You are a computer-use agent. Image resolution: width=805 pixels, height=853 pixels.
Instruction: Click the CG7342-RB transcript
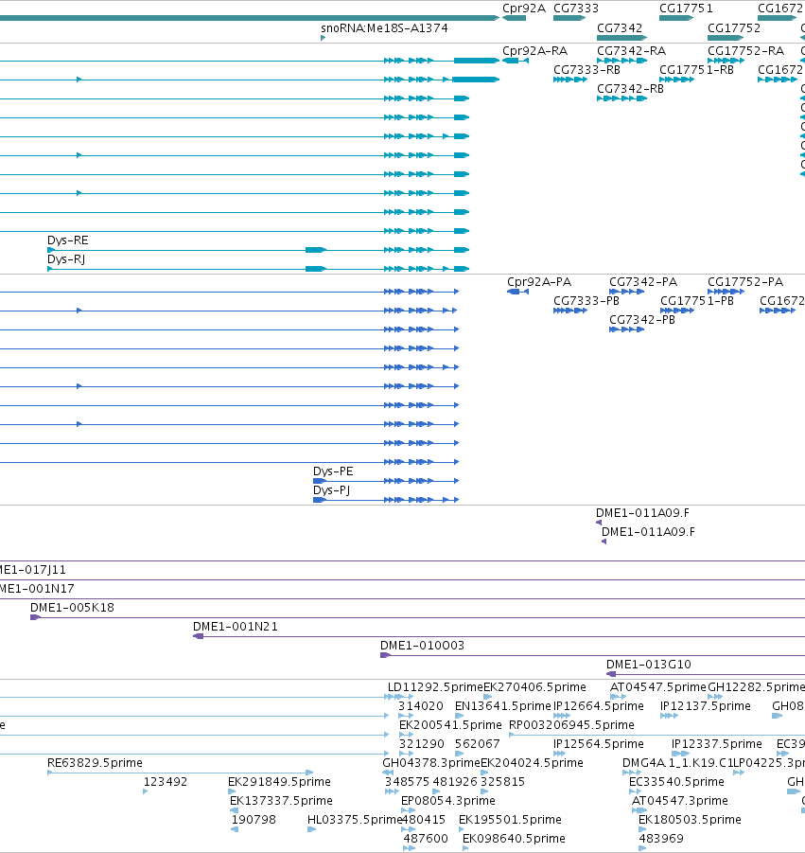pos(621,98)
